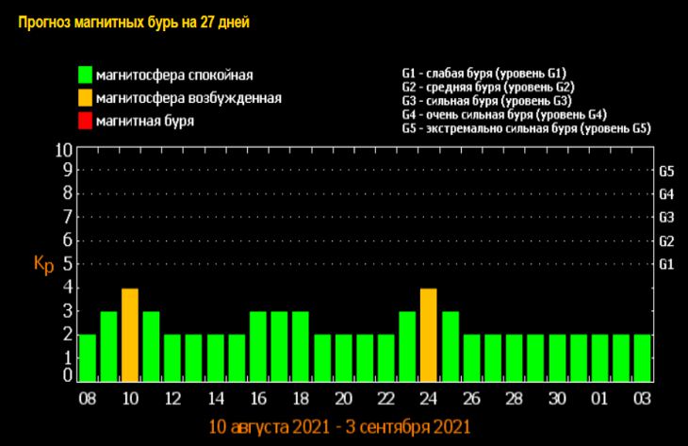Click the G3 marker on the right axis

[x=665, y=218]
